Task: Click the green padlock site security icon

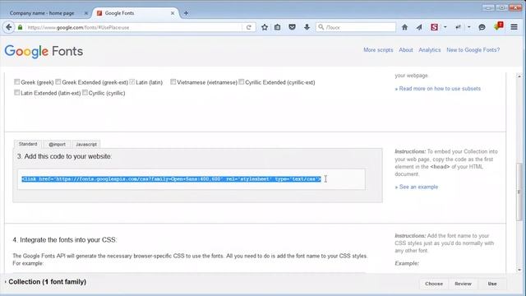Action: 20,27
